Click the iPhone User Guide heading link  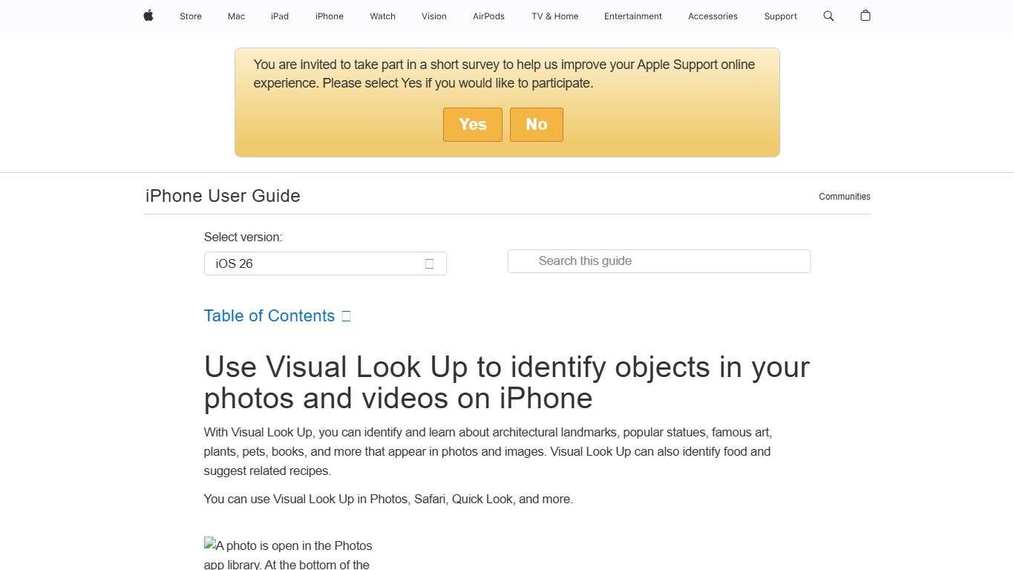(222, 195)
